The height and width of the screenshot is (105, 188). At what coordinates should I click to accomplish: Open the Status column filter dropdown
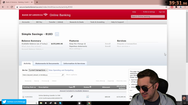[x=90, y=87]
